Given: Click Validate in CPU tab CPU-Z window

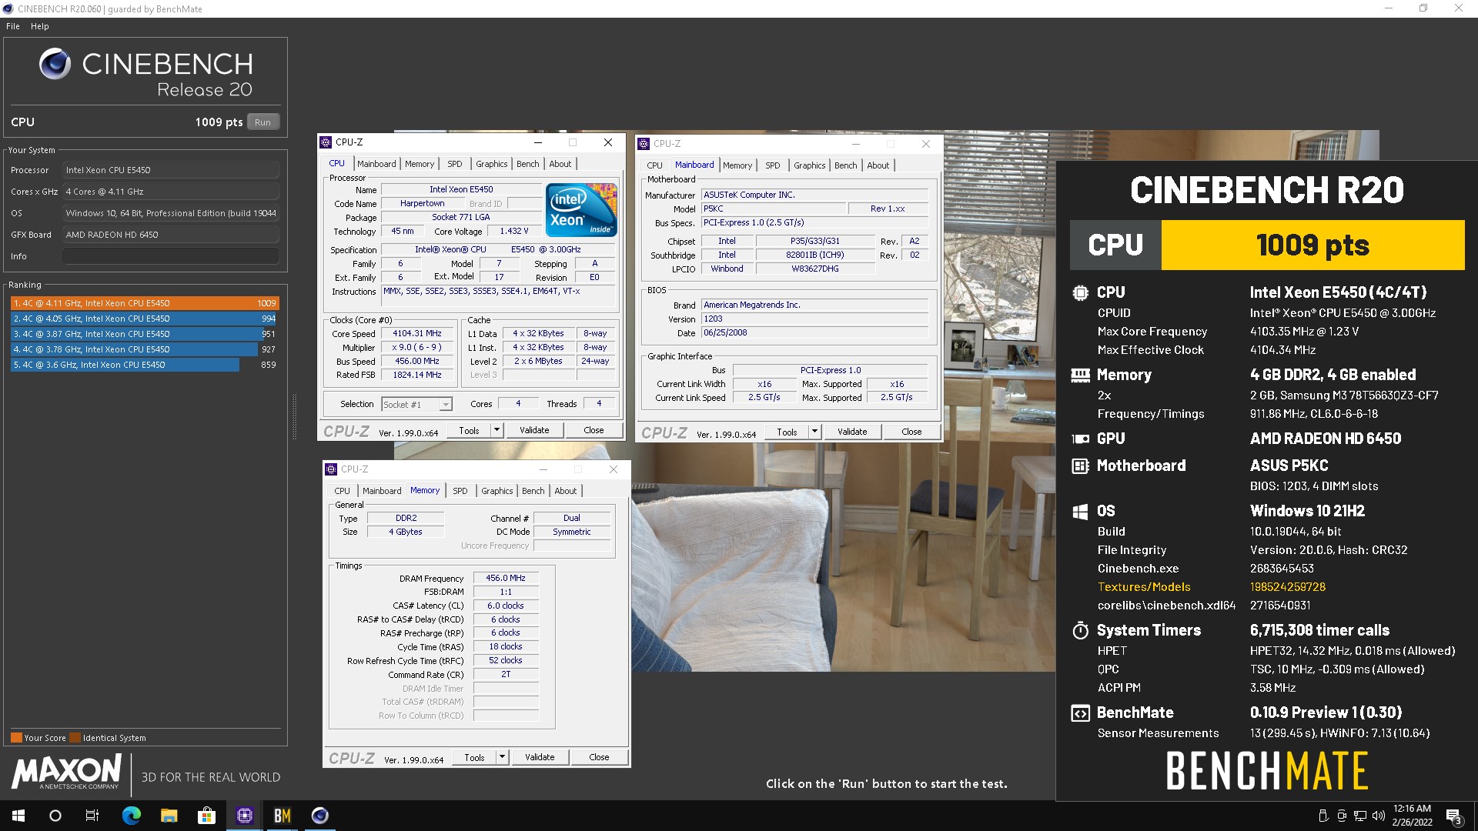Looking at the screenshot, I should (534, 430).
